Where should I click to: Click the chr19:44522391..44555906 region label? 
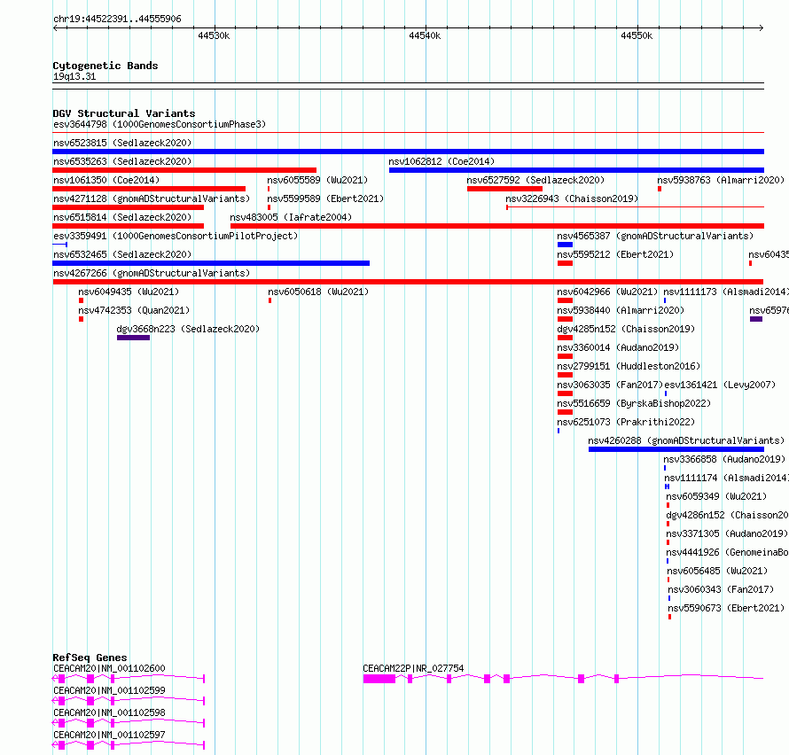tap(117, 19)
